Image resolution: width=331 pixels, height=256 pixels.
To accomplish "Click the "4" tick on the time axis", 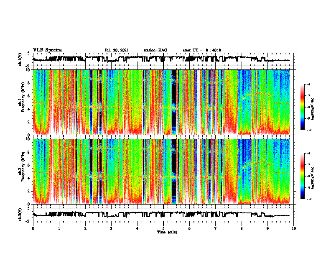I will coord(137,228).
